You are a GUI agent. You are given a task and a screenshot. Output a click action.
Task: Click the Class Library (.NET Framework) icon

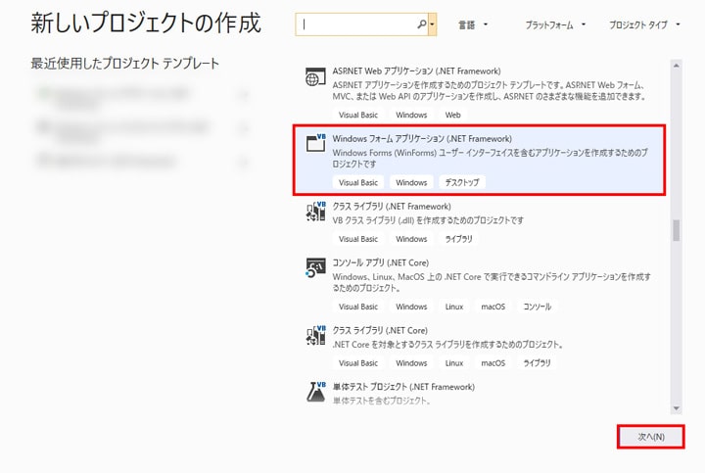315,211
